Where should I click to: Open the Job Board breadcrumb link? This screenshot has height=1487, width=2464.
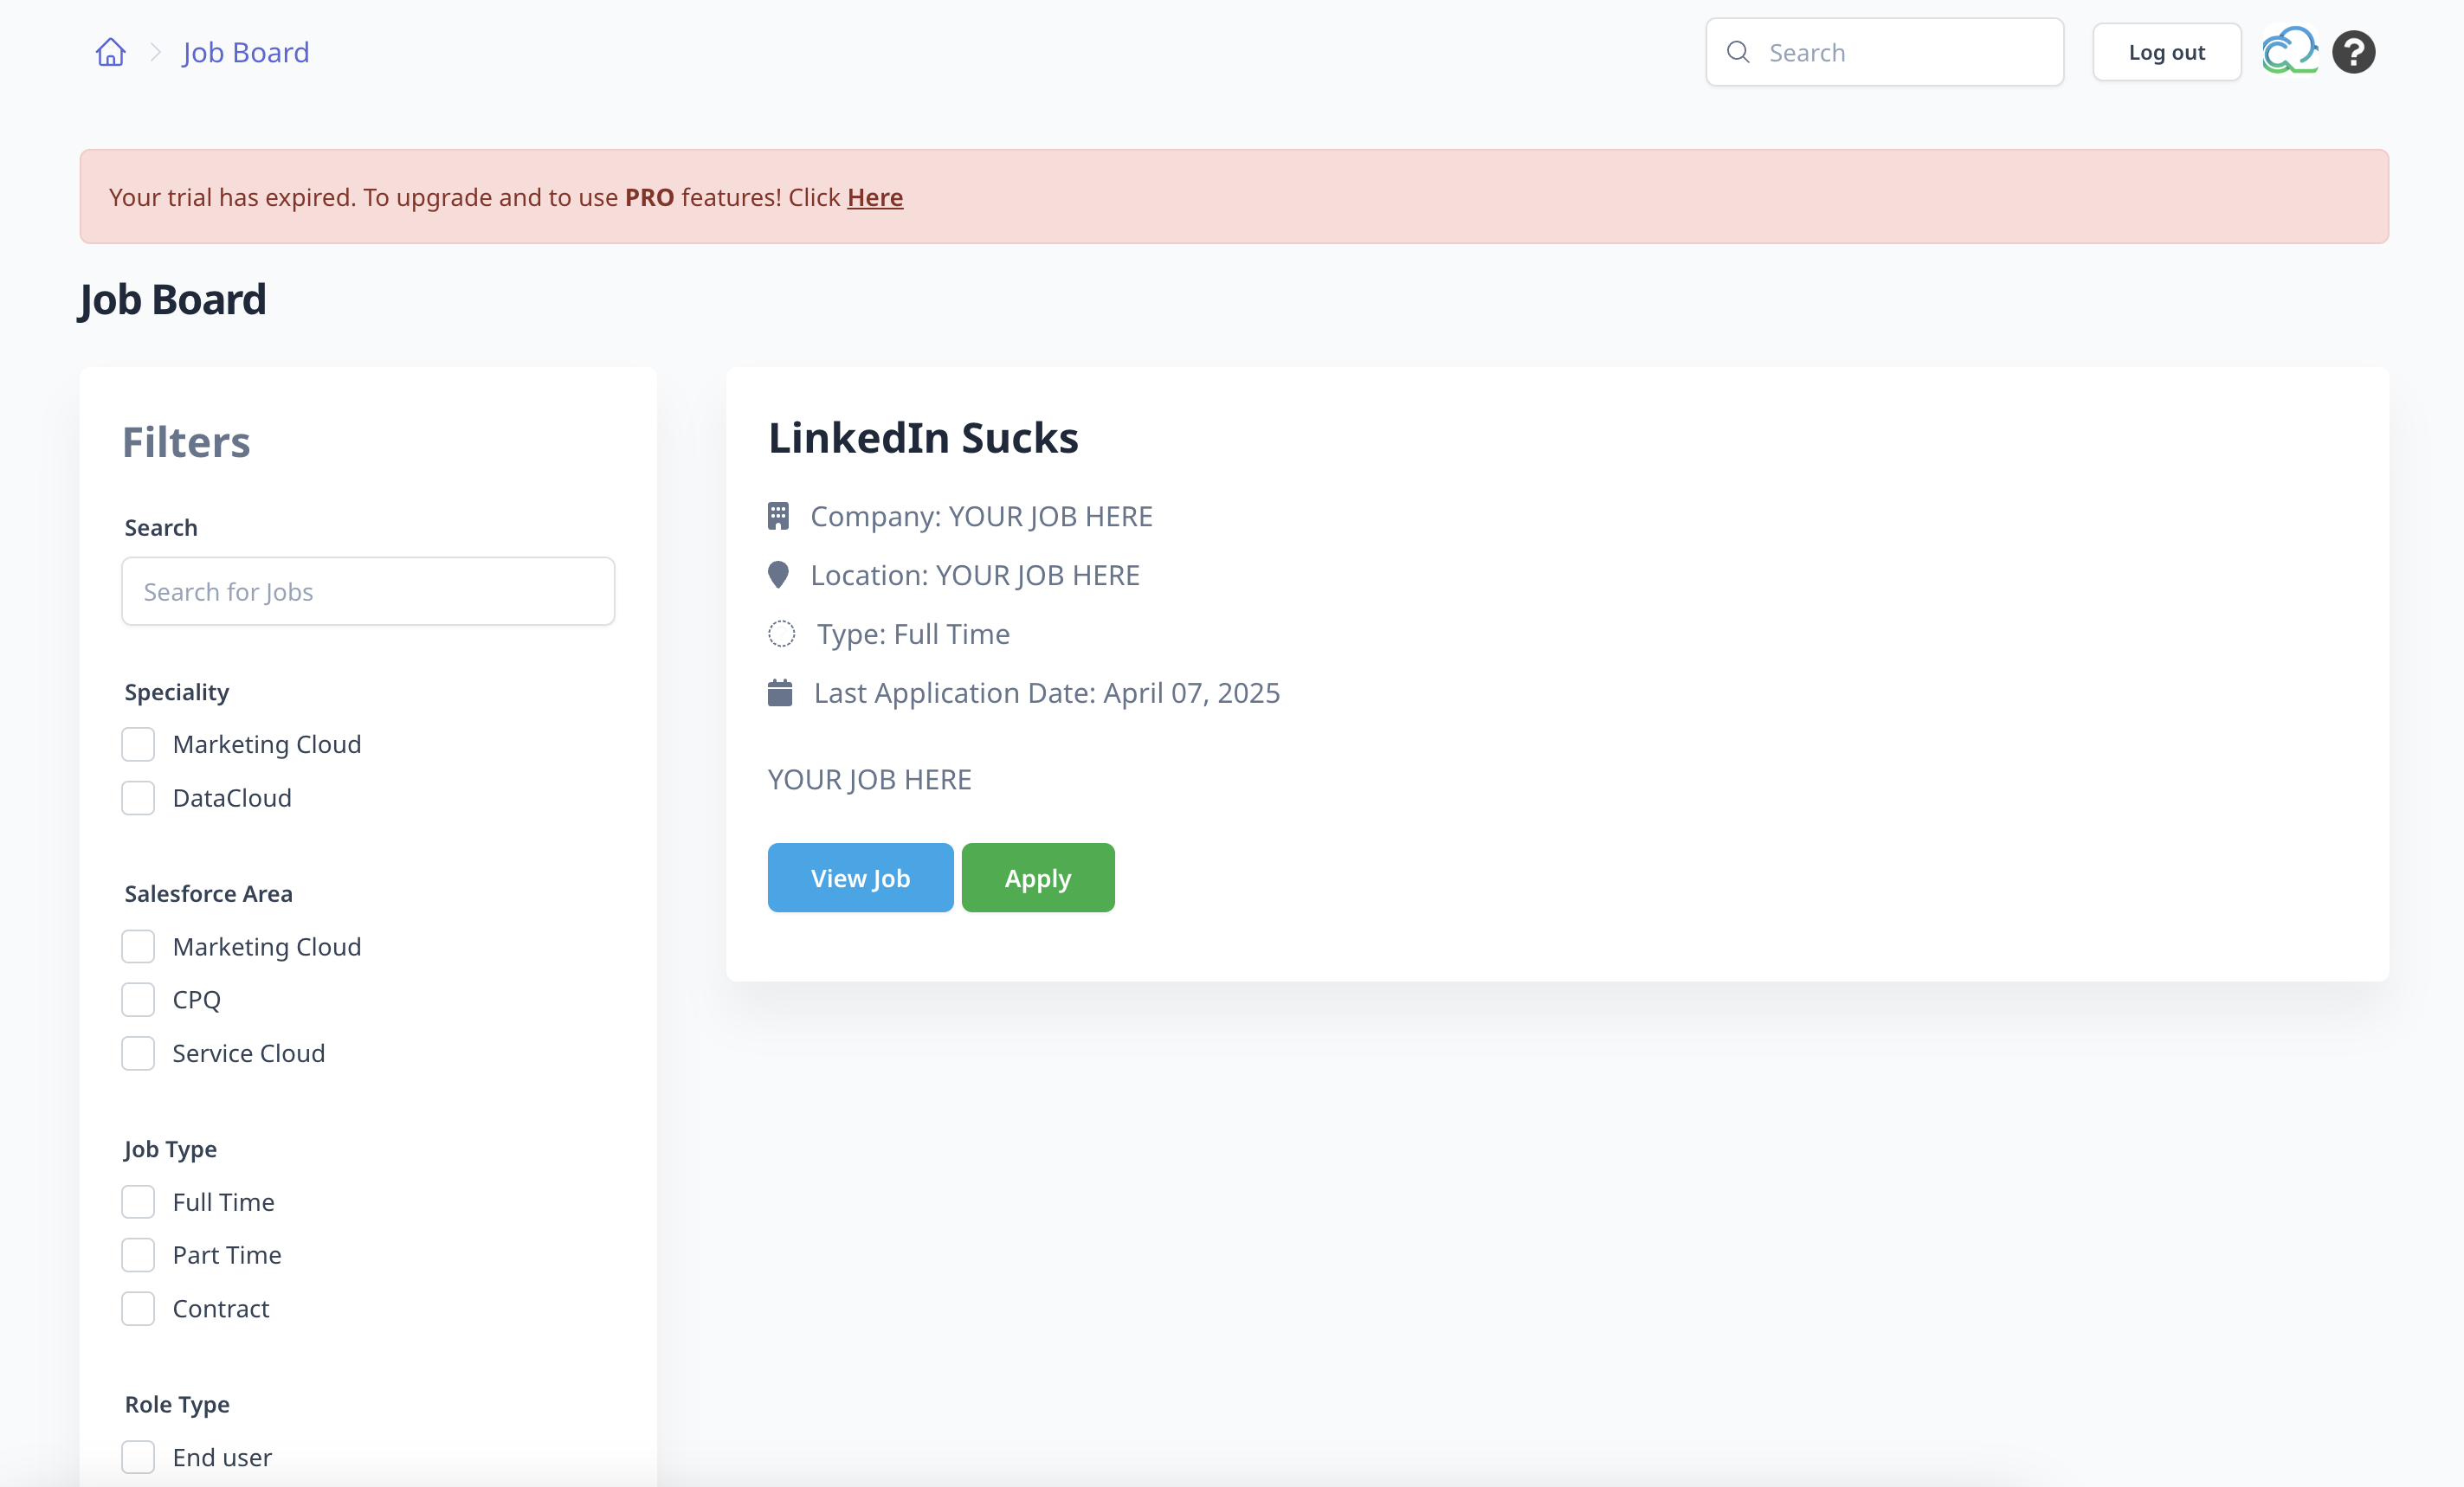tap(245, 52)
